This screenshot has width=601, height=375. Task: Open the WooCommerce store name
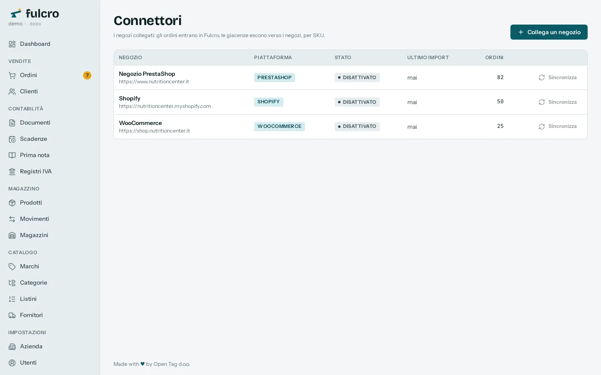click(140, 123)
